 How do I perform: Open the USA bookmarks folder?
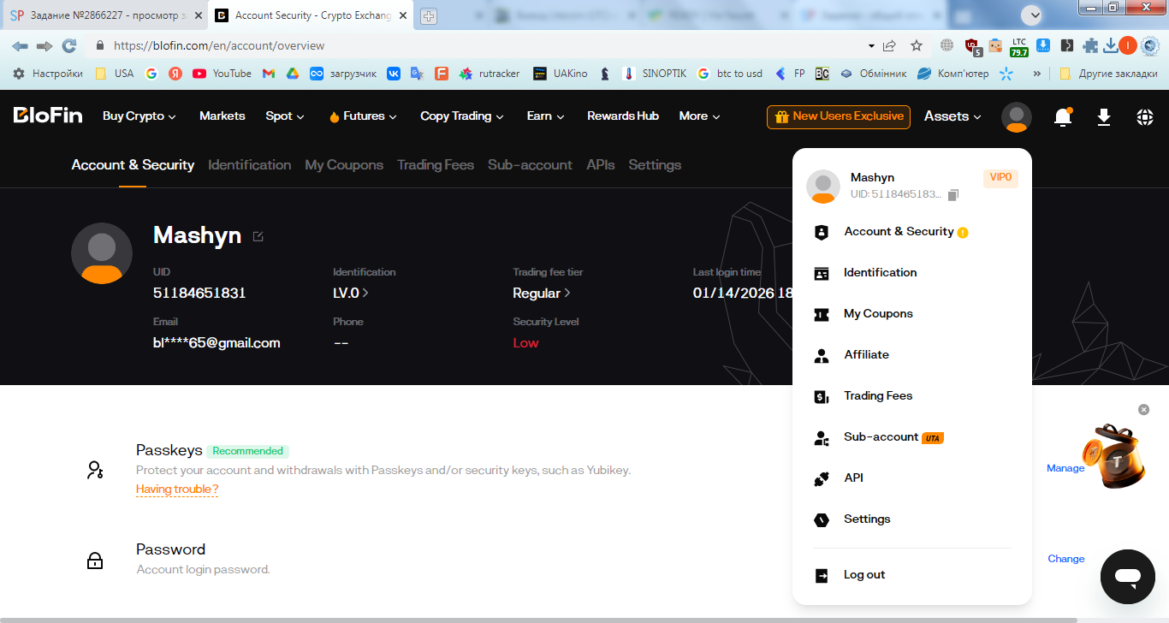tap(115, 74)
